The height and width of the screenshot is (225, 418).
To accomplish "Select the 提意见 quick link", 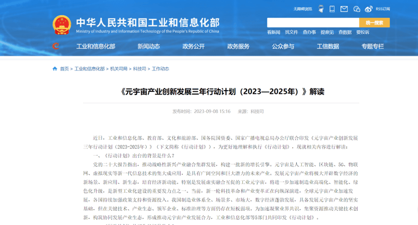I will click(327, 32).
